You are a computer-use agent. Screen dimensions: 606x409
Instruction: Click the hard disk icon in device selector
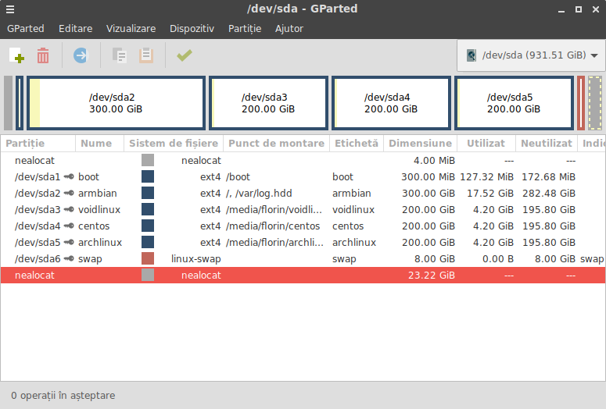click(472, 55)
